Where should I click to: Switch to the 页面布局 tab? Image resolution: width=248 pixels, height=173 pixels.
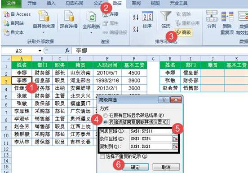[x=74, y=3]
